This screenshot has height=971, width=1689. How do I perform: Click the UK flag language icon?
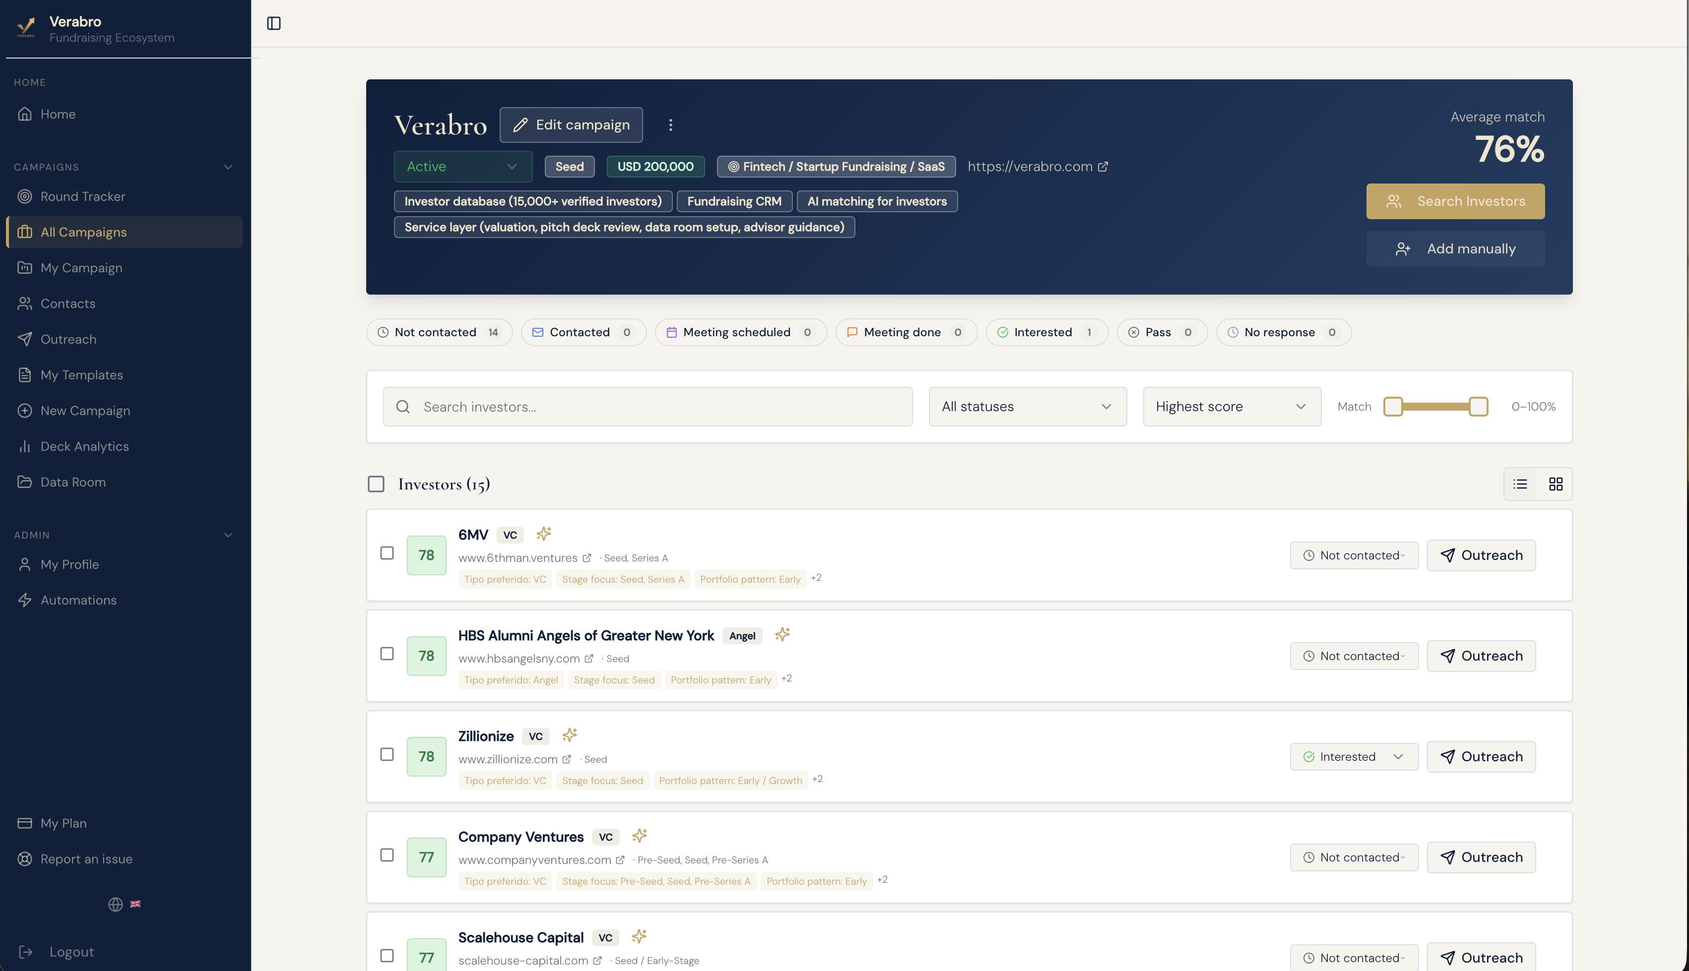[x=135, y=905]
